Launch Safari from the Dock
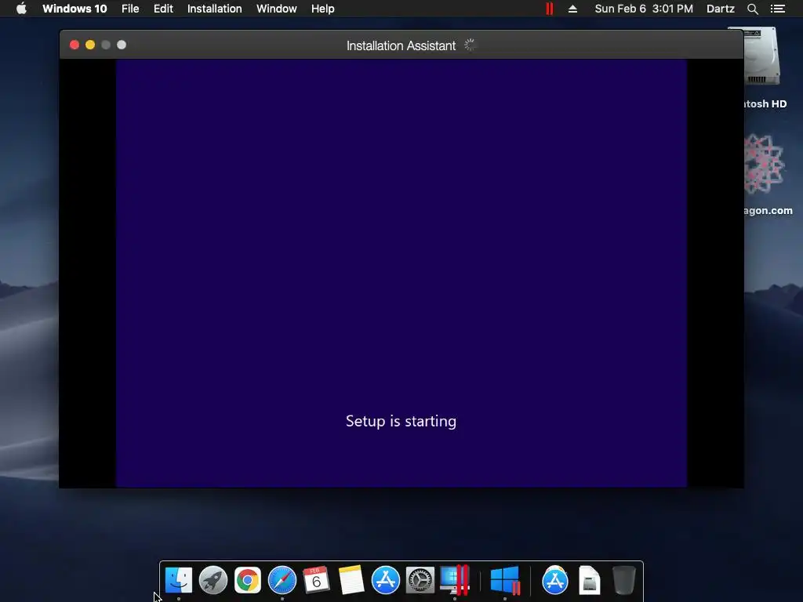 point(282,580)
